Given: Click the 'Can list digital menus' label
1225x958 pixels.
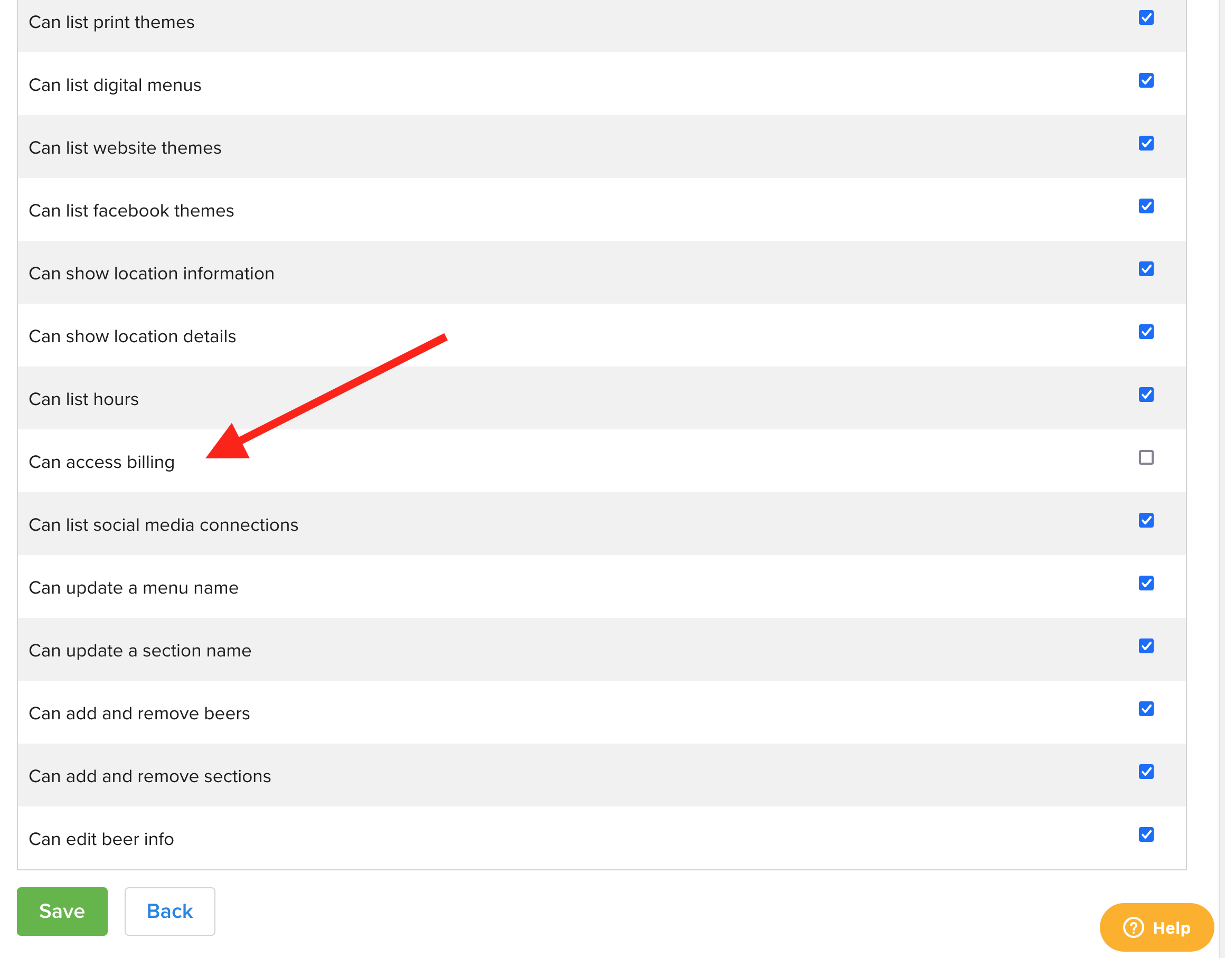Looking at the screenshot, I should tap(115, 84).
